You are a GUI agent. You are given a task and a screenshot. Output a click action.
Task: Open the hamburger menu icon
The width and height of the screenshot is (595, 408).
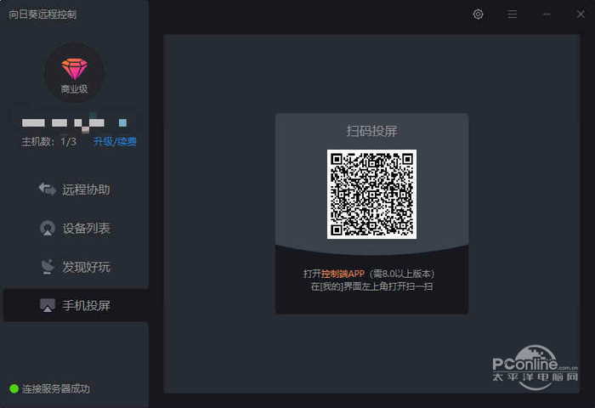513,14
